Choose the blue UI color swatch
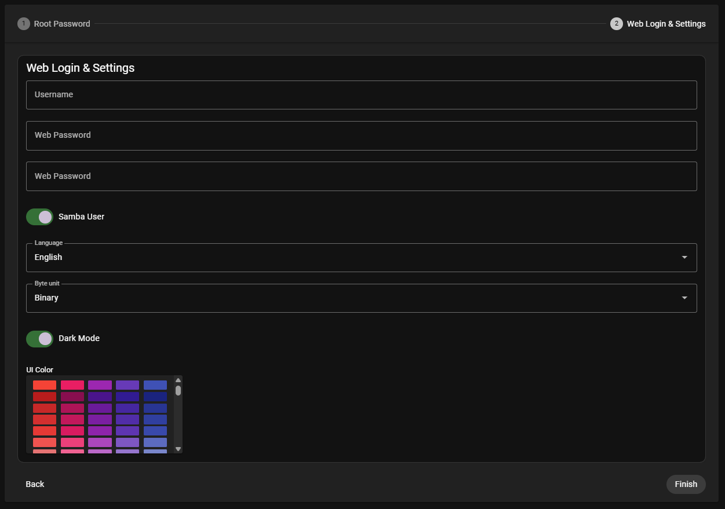725x509 pixels. click(x=155, y=385)
